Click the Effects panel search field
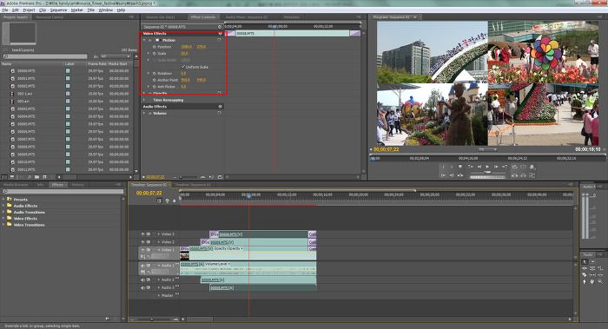This screenshot has height=329, width=608. tap(63, 192)
